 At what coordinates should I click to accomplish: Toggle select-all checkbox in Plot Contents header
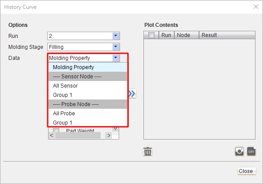151,35
